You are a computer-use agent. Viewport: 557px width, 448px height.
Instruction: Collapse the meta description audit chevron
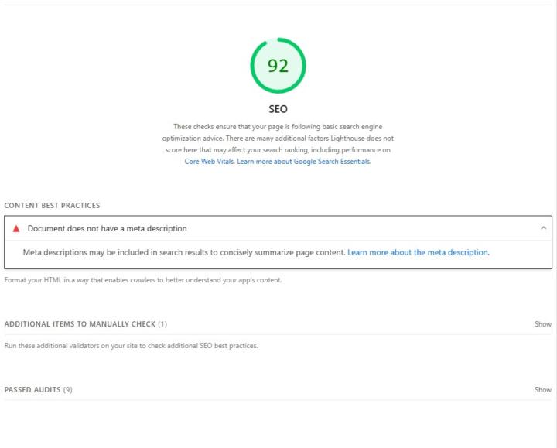(x=543, y=228)
